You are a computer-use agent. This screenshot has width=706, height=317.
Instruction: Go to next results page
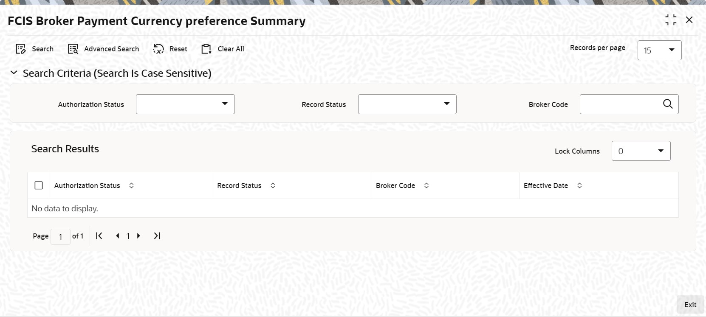(138, 236)
